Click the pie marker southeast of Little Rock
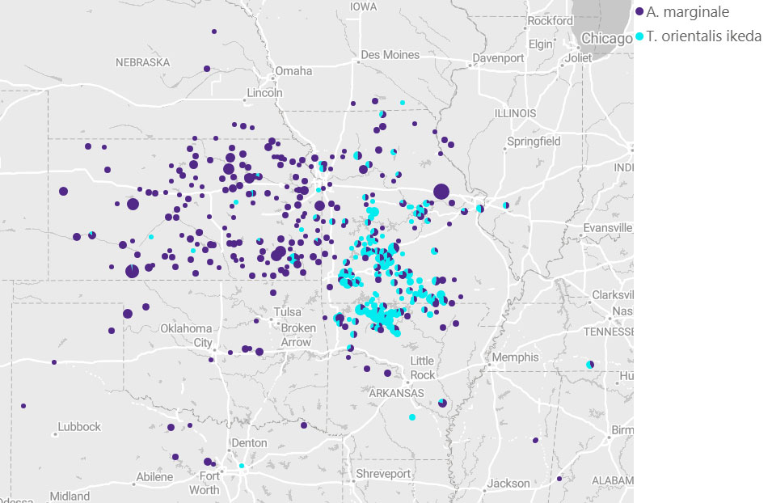This screenshot has width=772, height=503. (x=442, y=402)
